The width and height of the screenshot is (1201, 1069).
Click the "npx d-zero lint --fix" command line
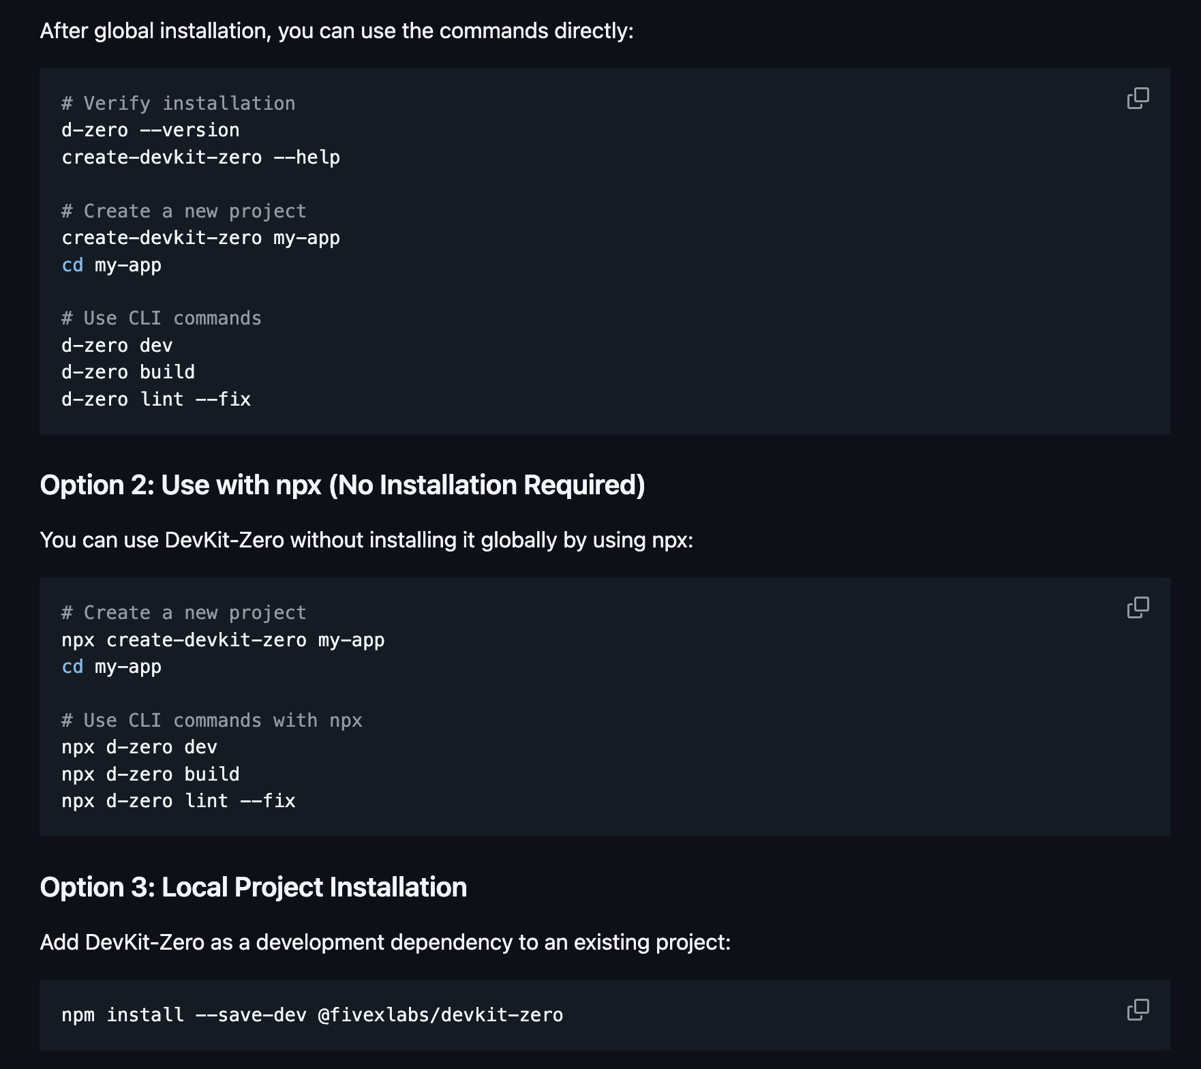coord(178,801)
